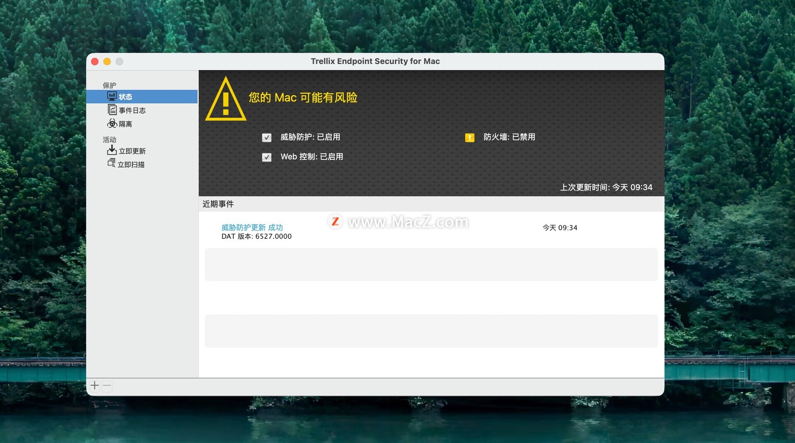Click the plus button at bottom left
This screenshot has width=795, height=443.
click(x=95, y=386)
